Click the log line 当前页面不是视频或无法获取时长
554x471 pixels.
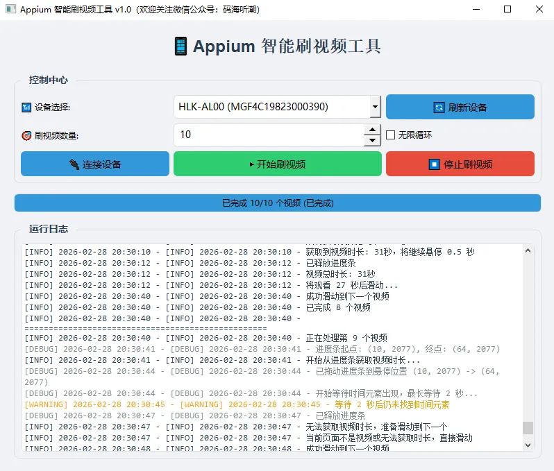point(249,438)
